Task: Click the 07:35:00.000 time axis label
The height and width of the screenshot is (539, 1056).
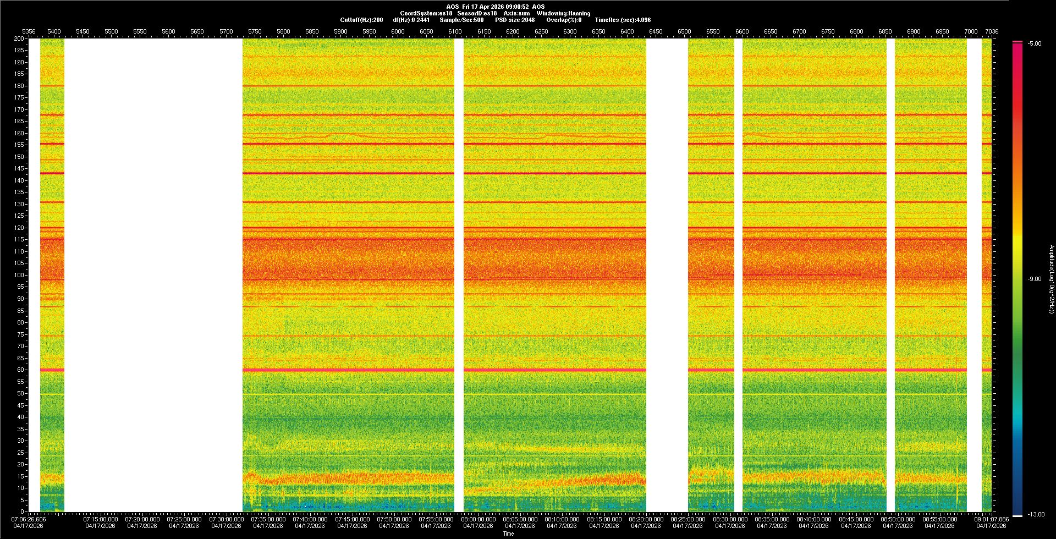Action: click(x=268, y=519)
